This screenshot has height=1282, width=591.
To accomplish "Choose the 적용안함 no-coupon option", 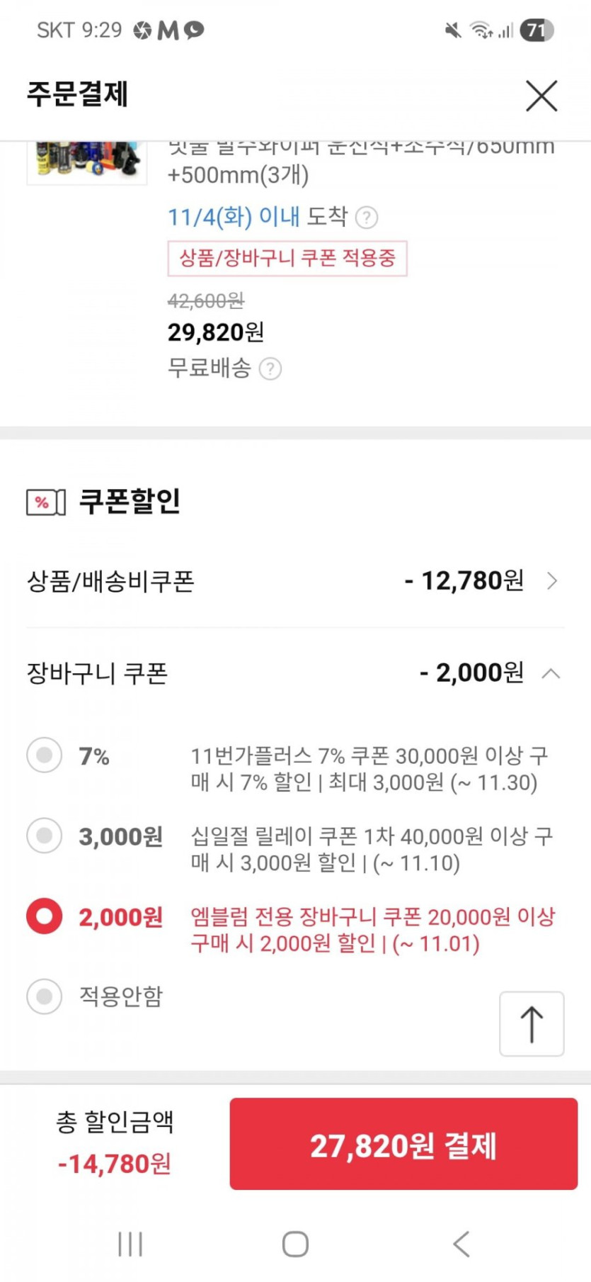I will tap(45, 996).
